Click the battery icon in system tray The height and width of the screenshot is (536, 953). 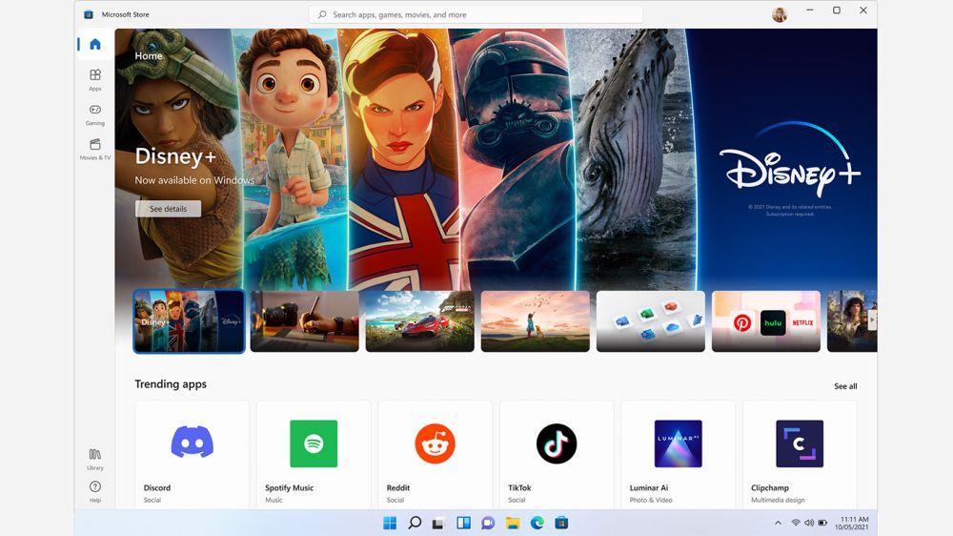click(822, 523)
